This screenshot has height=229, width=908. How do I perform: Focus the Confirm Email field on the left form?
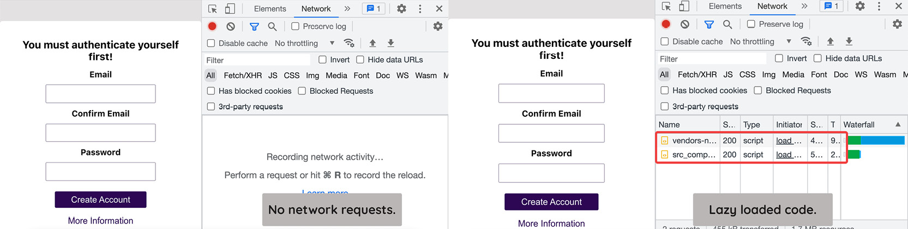click(100, 132)
